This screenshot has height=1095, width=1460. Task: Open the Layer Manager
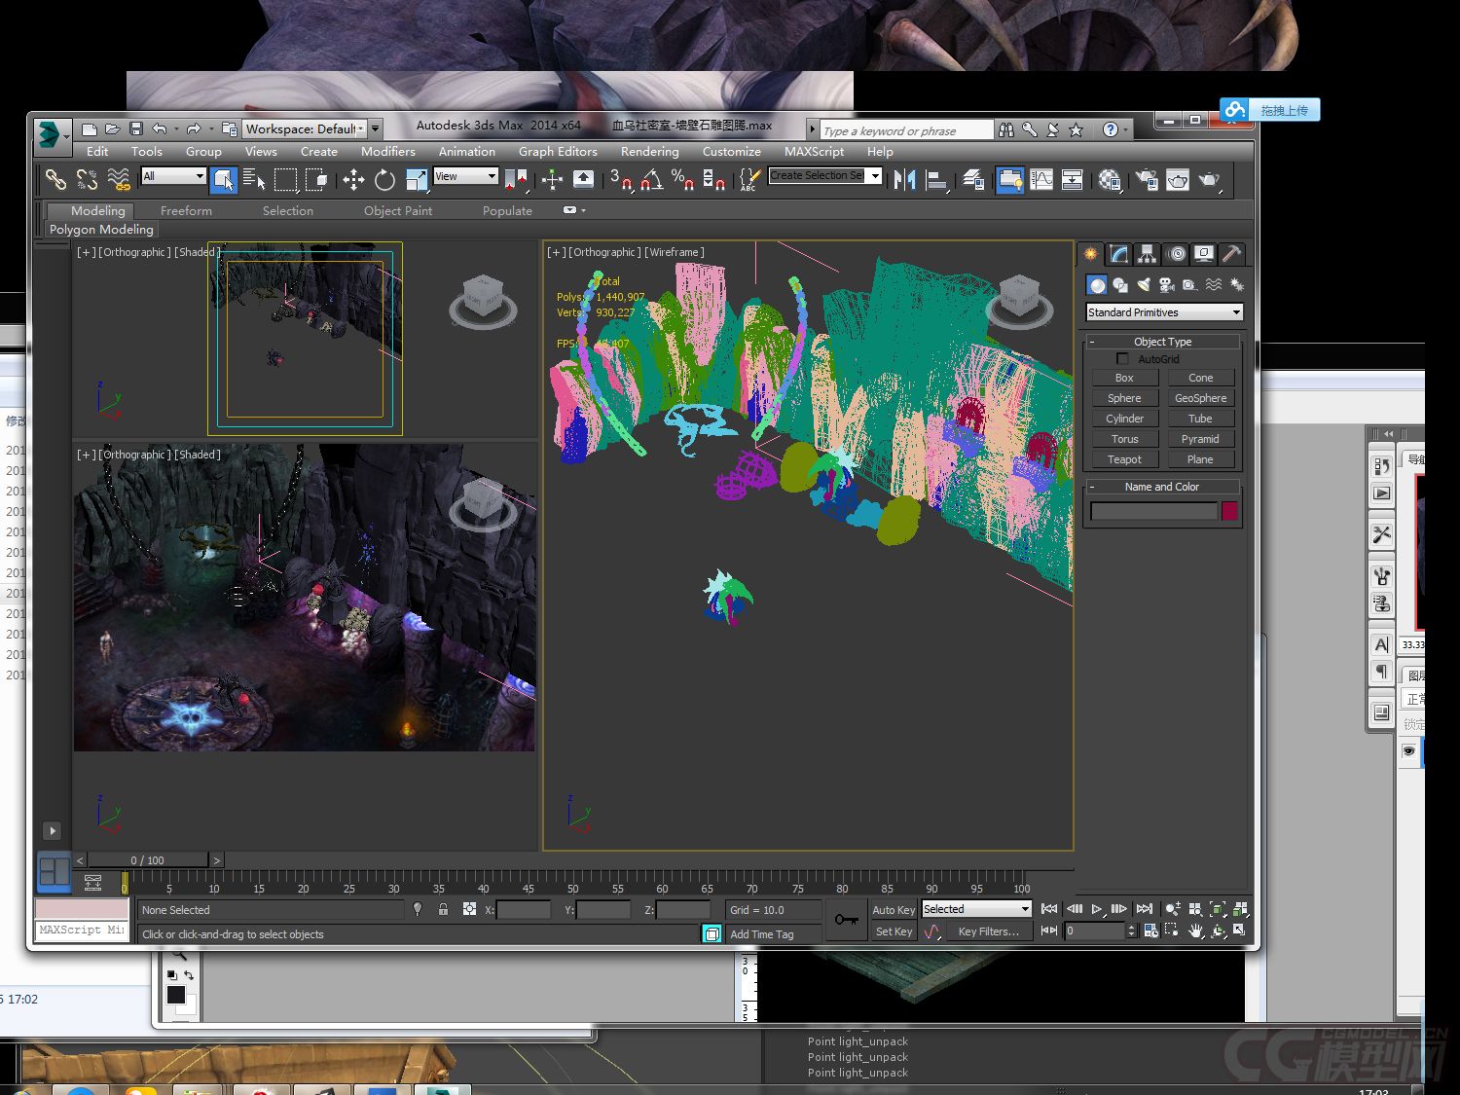[x=973, y=179]
